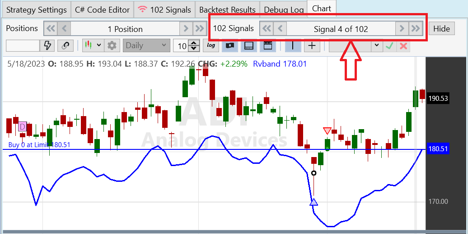Go to previous position arrow
Screen dimensions: 468x234
(x=64, y=29)
